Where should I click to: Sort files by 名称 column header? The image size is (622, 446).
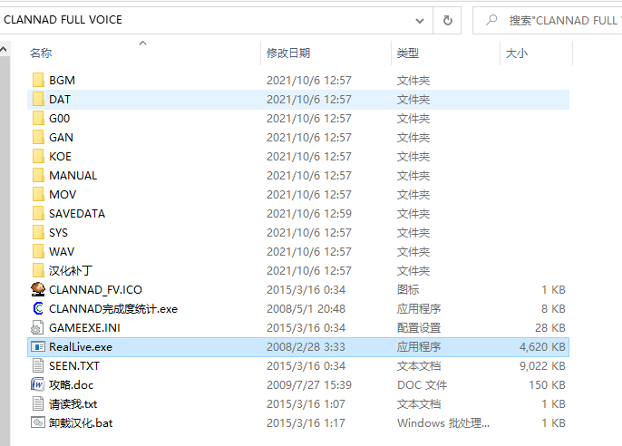tap(41, 53)
